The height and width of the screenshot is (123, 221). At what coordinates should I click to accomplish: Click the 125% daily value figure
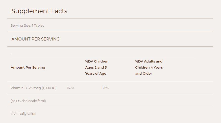coord(105,88)
